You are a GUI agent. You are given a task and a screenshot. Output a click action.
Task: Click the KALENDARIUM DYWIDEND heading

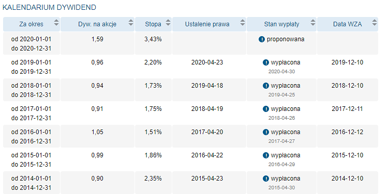(49, 7)
